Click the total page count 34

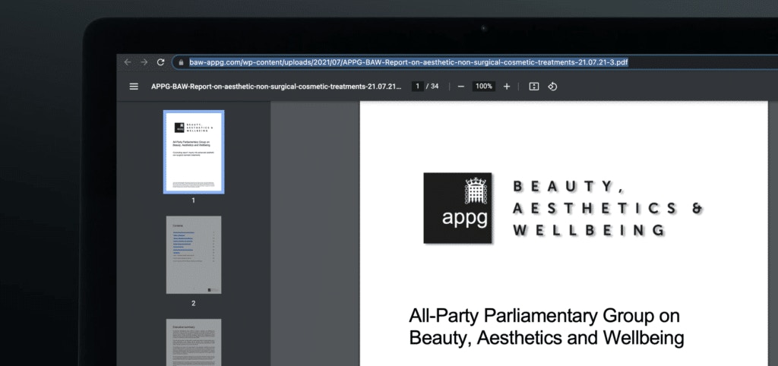(x=435, y=87)
